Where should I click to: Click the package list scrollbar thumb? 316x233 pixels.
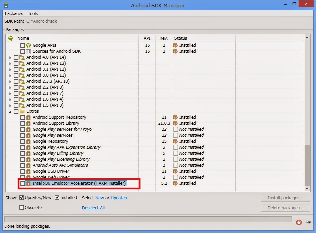pyautogui.click(x=307, y=165)
